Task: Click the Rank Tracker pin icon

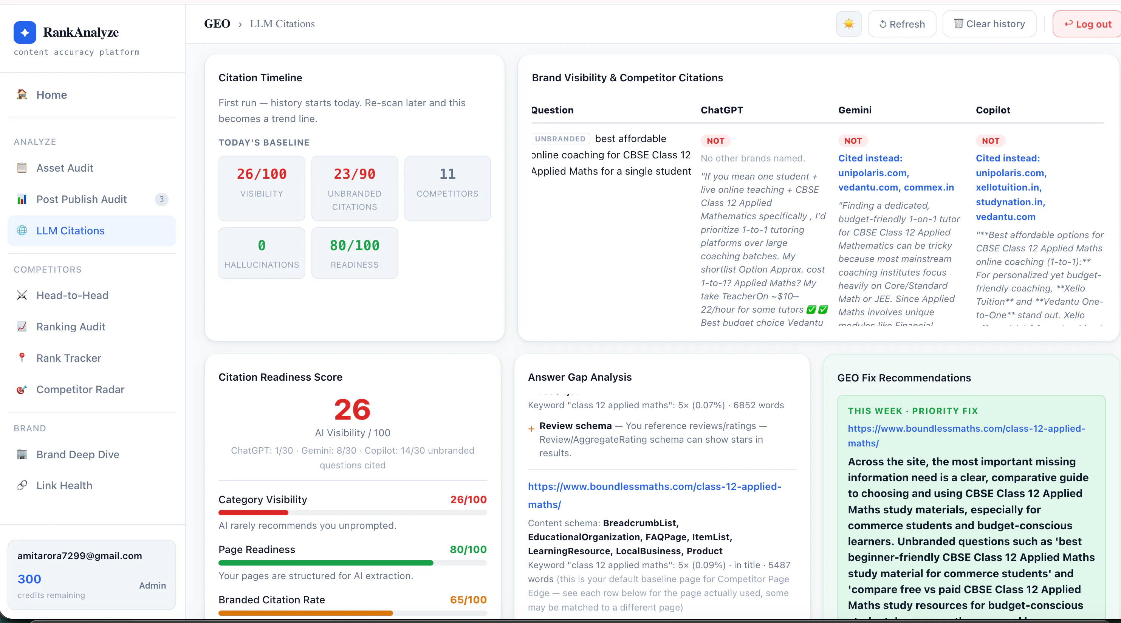Action: coord(22,358)
